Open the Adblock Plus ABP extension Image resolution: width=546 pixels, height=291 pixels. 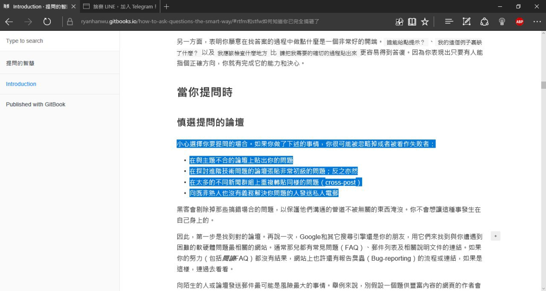click(x=519, y=22)
